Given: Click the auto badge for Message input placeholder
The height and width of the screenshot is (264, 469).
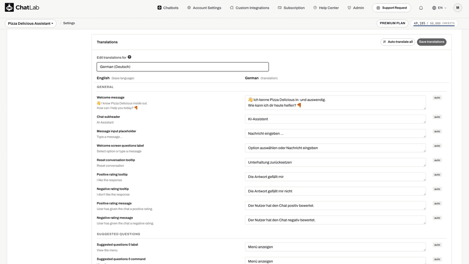Looking at the screenshot, I should click(437, 131).
